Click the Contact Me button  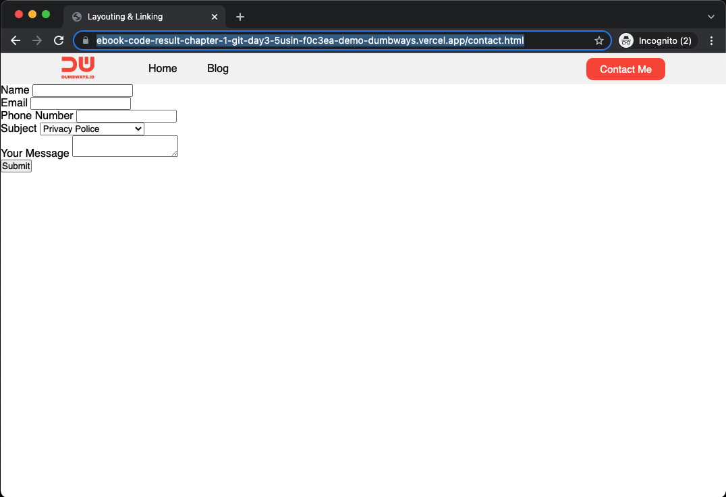point(625,69)
